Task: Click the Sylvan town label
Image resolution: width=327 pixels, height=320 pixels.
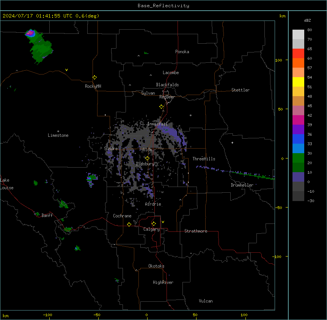Action: point(148,93)
